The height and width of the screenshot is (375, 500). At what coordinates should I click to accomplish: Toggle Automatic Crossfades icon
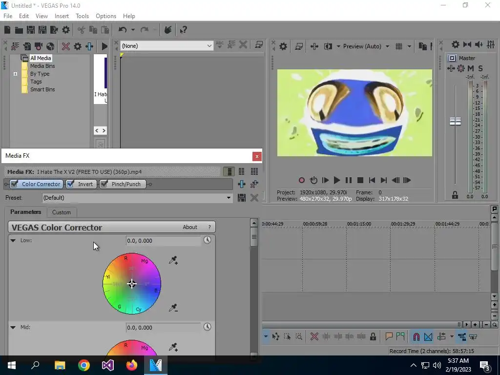[x=428, y=337]
